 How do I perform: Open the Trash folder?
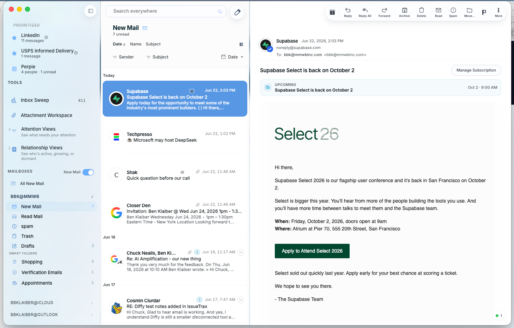coord(52,236)
